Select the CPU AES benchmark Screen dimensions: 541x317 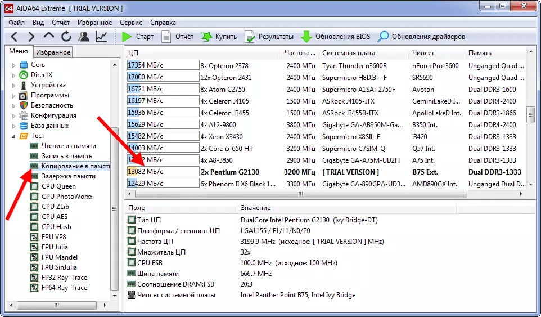55,217
